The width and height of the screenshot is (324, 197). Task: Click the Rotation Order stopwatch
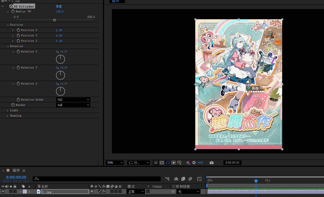[18, 100]
